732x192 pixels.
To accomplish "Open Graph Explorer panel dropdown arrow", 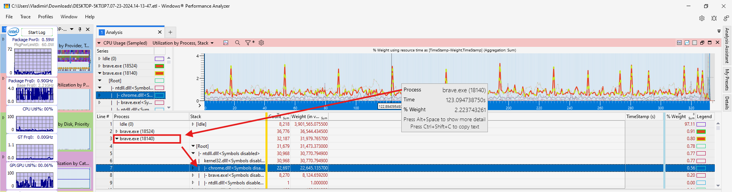I will [x=72, y=29].
